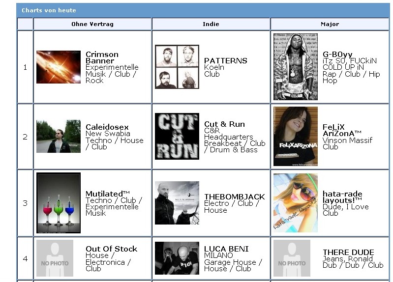
Task: Open G-B0yy artist profile picture
Action: coord(295,67)
